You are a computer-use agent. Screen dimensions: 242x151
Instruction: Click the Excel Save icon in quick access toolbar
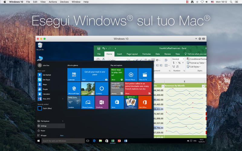point(99,48)
